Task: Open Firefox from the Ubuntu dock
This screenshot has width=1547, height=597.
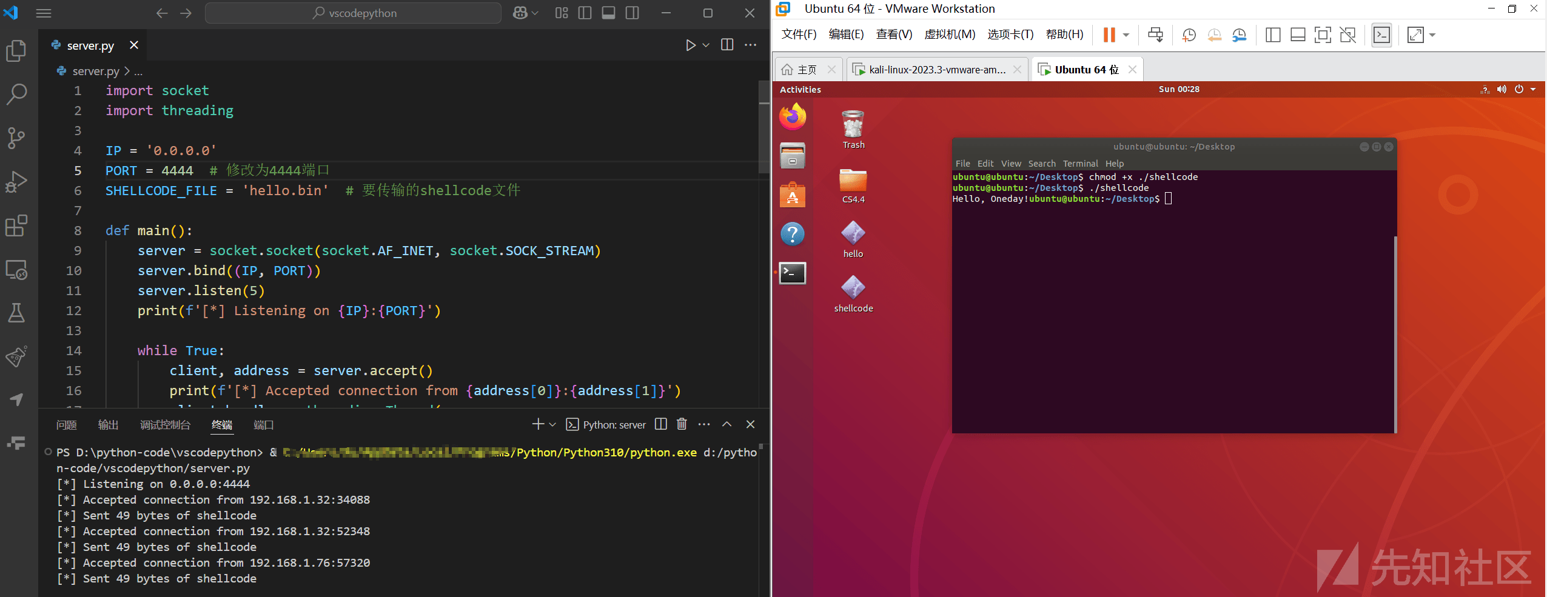Action: 793,117
